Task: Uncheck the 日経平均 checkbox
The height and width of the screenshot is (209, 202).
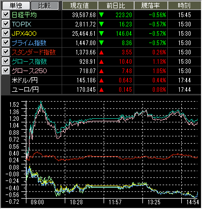Action: (x=6, y=15)
